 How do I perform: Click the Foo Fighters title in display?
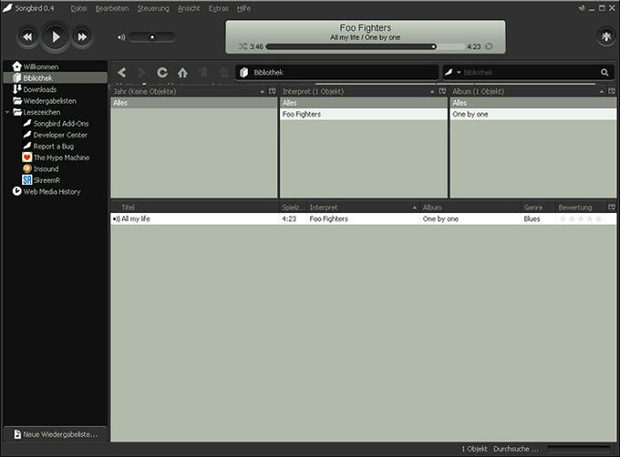(366, 27)
